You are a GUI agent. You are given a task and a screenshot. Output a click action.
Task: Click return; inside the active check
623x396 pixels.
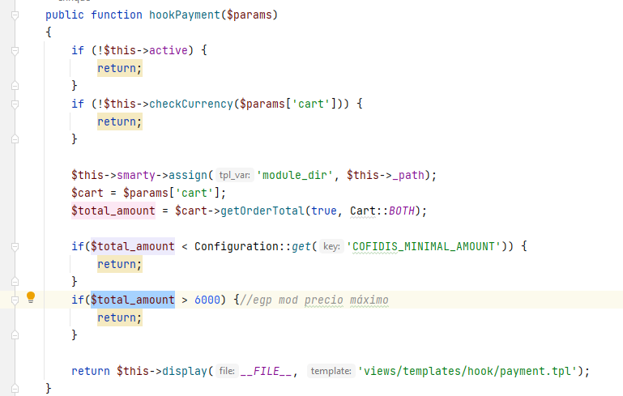coord(120,68)
